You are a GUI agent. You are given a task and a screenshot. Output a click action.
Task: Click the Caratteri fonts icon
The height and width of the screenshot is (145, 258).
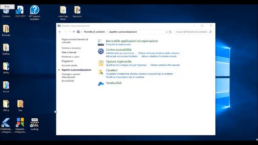coord(101,72)
